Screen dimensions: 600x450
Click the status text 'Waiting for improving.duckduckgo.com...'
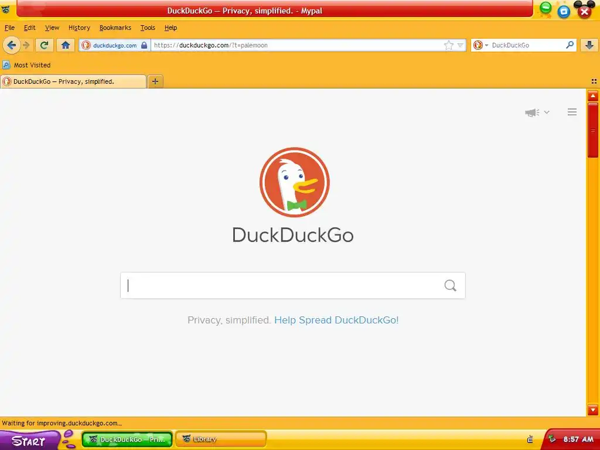pyautogui.click(x=62, y=423)
